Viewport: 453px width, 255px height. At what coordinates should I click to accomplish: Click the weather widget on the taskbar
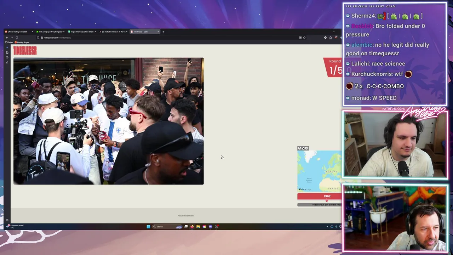coord(14,226)
